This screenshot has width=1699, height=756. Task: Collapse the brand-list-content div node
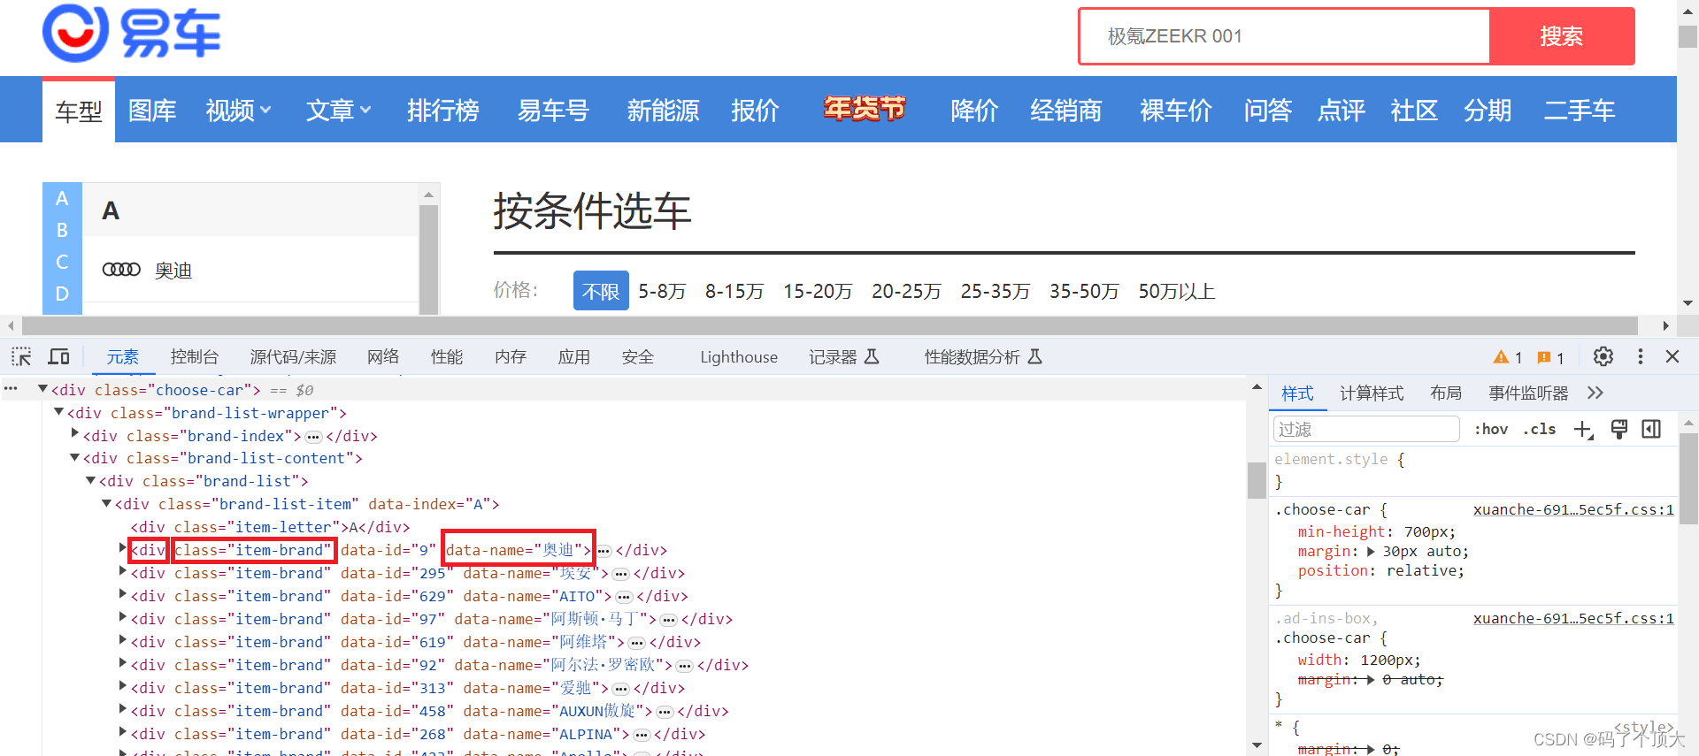click(74, 458)
